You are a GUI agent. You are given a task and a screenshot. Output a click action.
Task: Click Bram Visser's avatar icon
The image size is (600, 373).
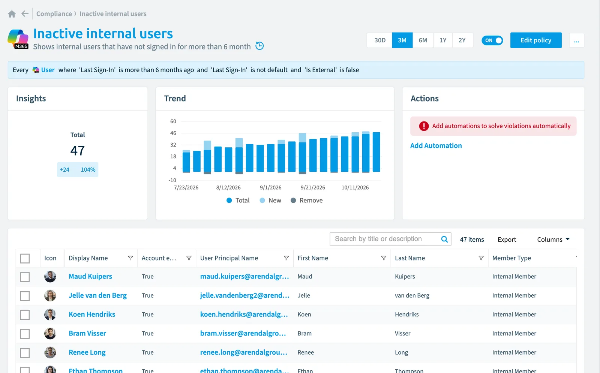pyautogui.click(x=50, y=333)
